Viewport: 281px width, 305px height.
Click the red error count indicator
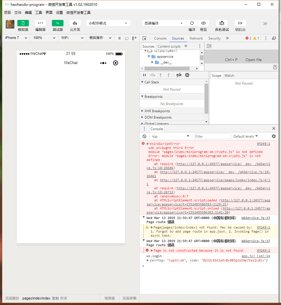pyautogui.click(x=248, y=38)
